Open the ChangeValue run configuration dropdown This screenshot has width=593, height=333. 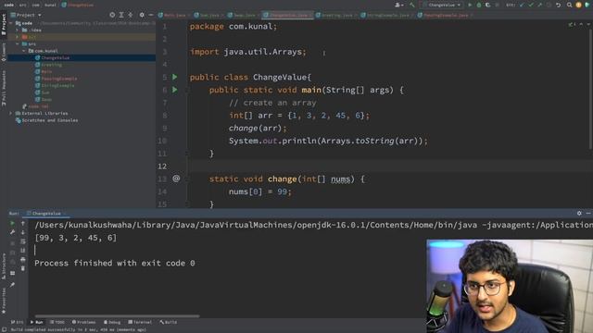pyautogui.click(x=442, y=5)
